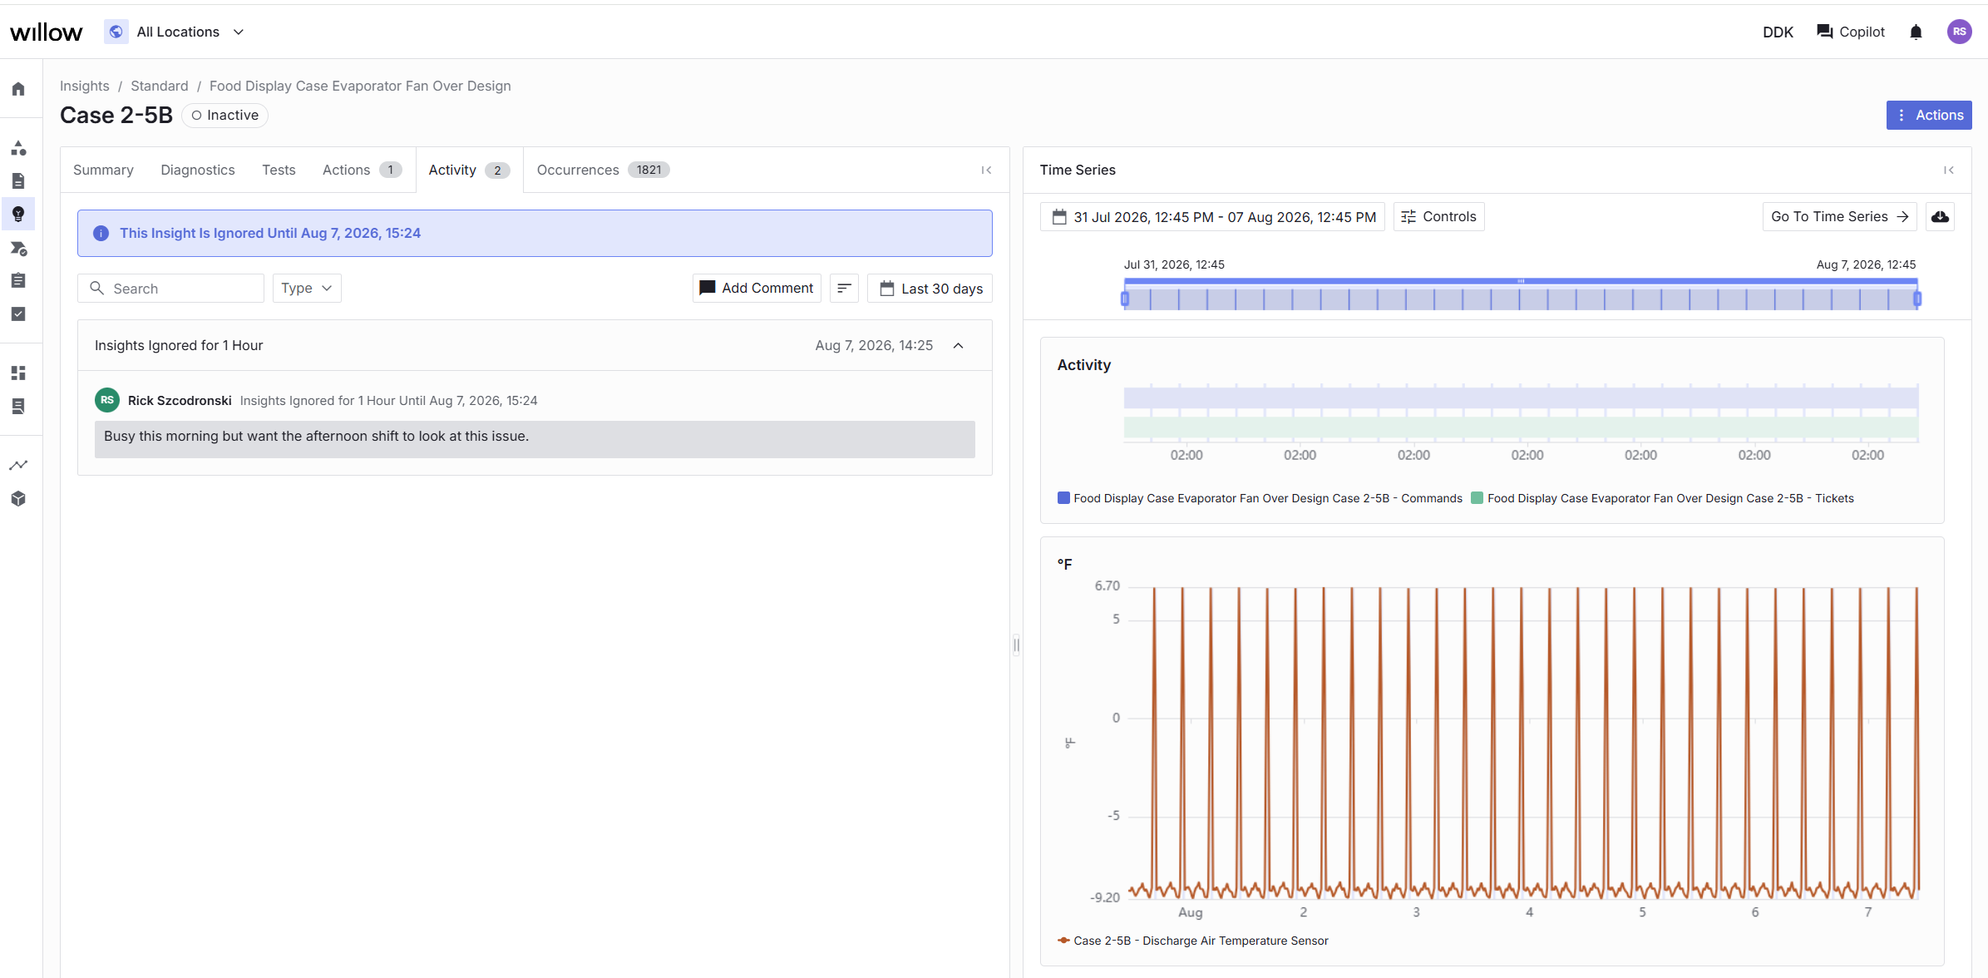1988x978 pixels.
Task: Open Copilot chat
Action: click(1851, 32)
